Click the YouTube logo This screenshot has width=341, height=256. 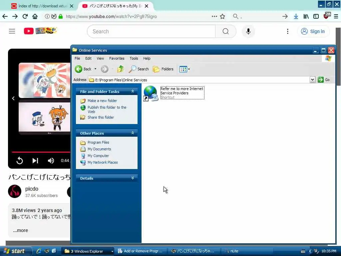(x=40, y=31)
